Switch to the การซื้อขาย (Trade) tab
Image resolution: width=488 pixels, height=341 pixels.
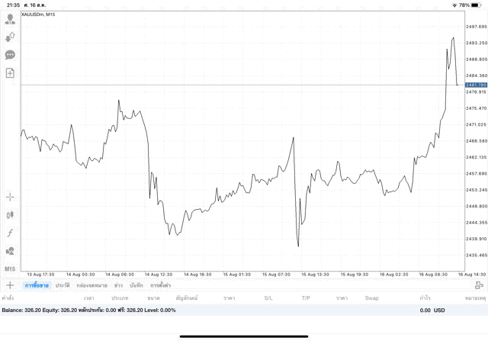(37, 285)
